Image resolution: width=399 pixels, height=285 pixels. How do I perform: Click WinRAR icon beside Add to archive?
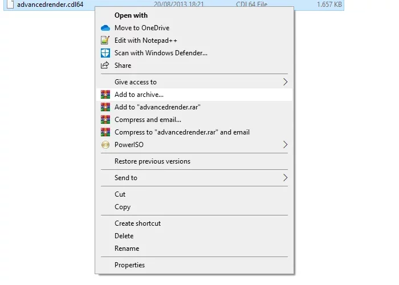pos(105,95)
